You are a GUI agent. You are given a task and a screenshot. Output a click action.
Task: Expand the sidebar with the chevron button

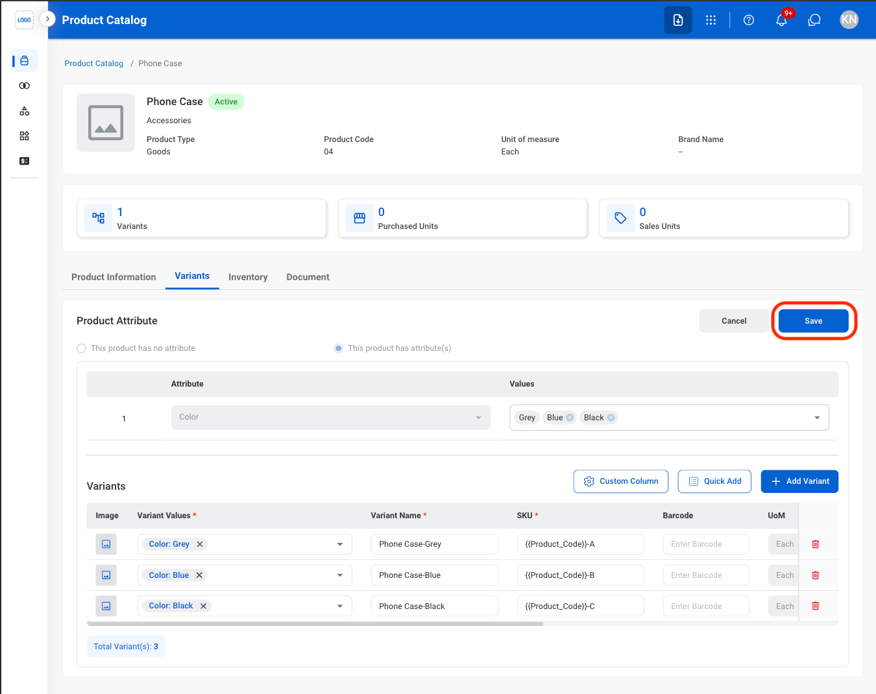(x=47, y=19)
